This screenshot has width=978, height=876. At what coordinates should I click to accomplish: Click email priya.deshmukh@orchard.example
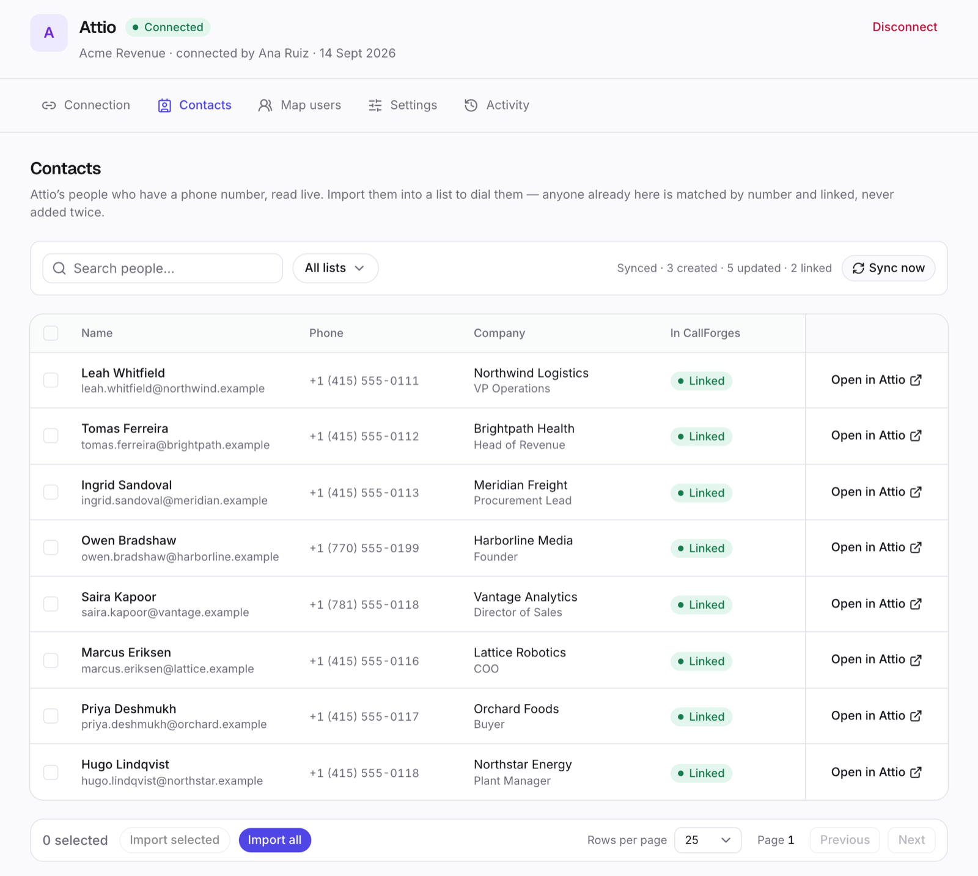coord(174,724)
